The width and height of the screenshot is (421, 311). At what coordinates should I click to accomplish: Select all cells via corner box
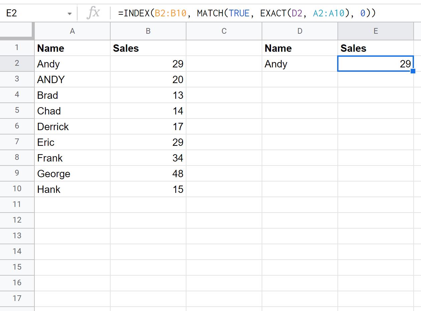[17, 31]
